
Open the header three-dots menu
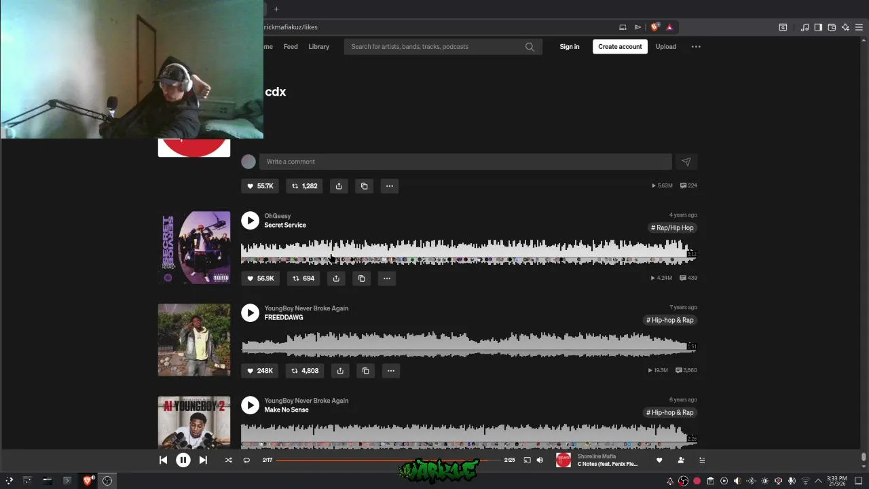696,47
